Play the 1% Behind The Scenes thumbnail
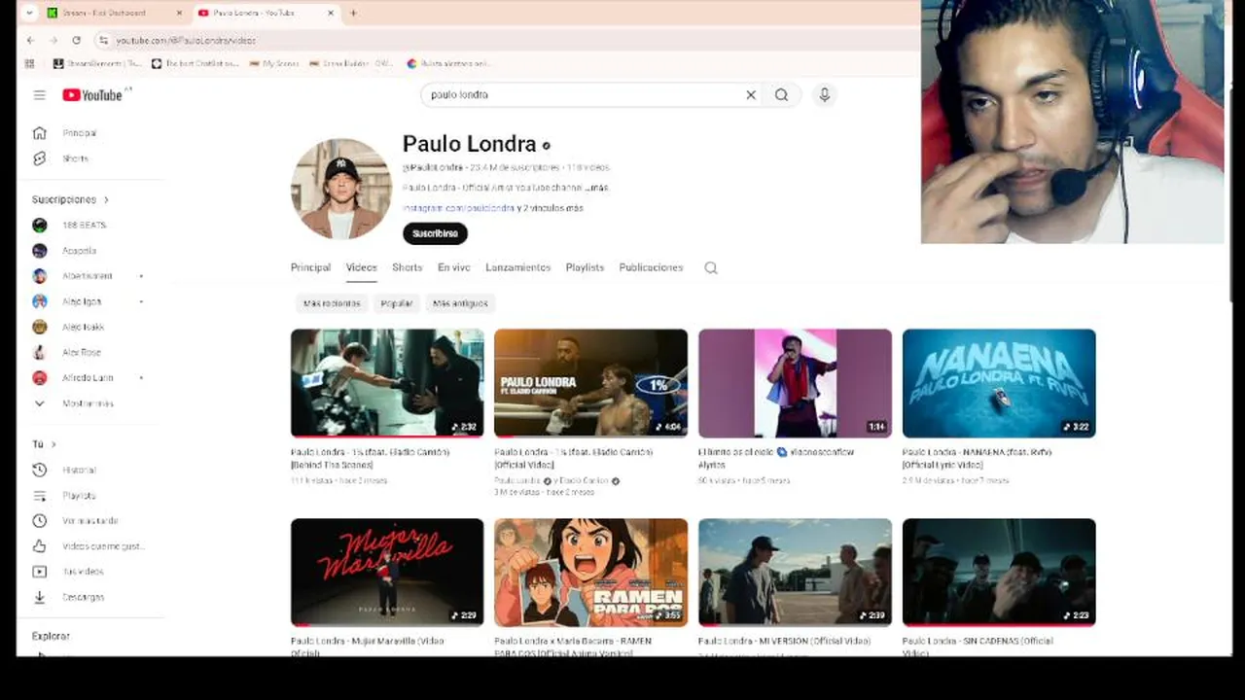This screenshot has width=1245, height=700. tap(387, 383)
